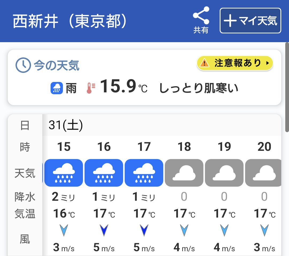
Task: Click the yellow warning triangle icon
Action: click(204, 63)
